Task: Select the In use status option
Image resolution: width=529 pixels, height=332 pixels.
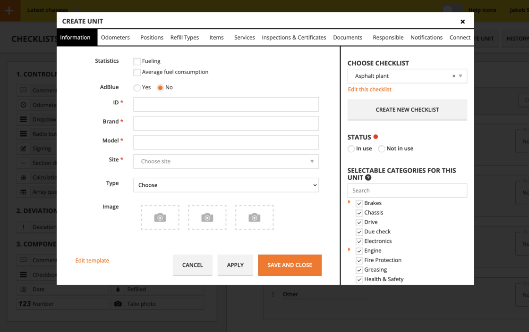Action: (350, 149)
